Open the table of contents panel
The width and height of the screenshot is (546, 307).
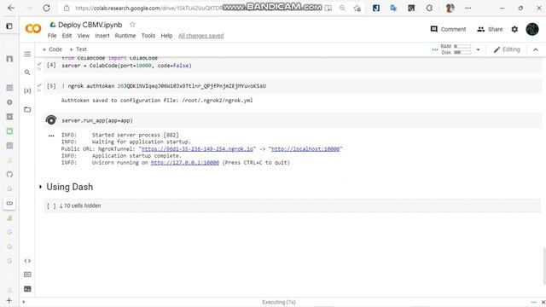point(27,54)
